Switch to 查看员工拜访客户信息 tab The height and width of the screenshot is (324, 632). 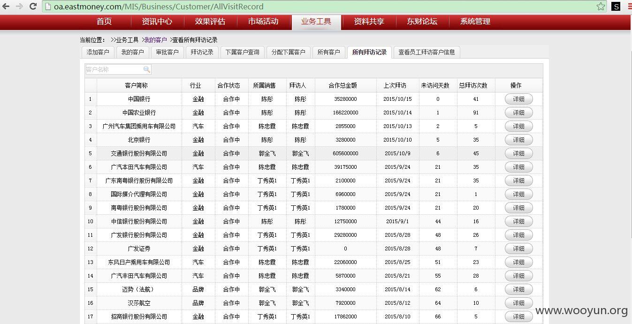(x=426, y=52)
